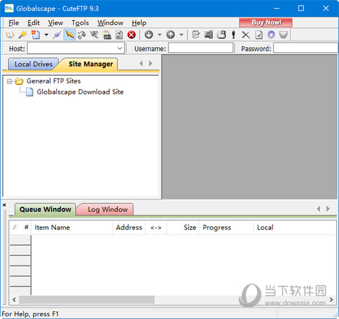The image size is (339, 319).
Task: Click the Connect to URL icon
Action: (x=107, y=35)
